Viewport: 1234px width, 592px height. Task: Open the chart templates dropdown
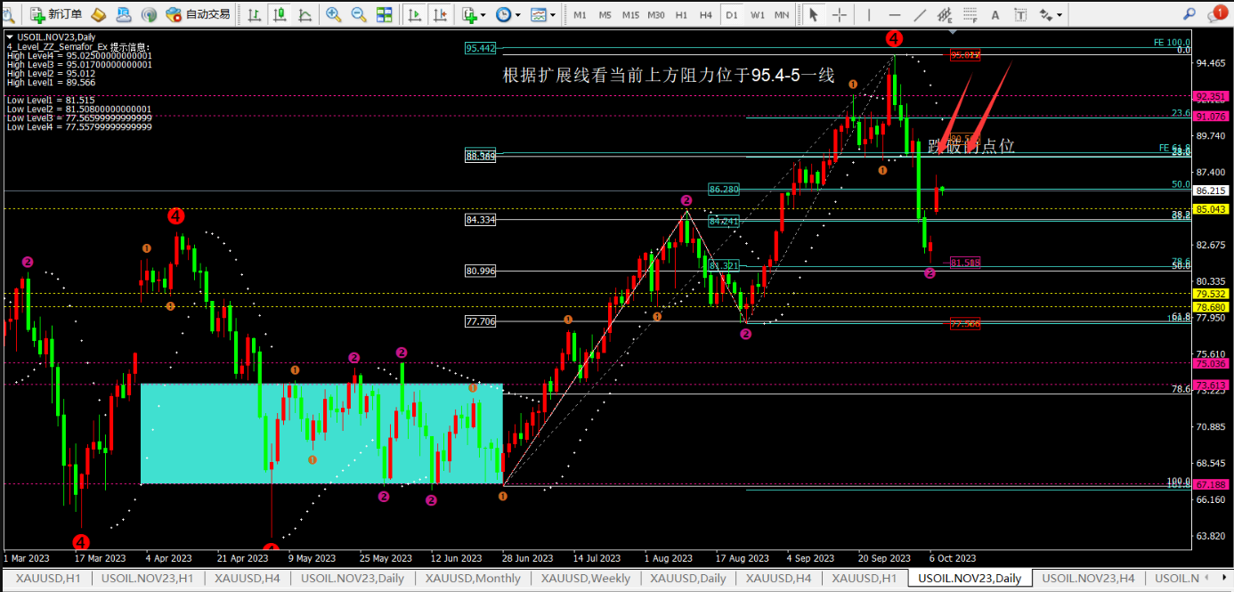543,14
